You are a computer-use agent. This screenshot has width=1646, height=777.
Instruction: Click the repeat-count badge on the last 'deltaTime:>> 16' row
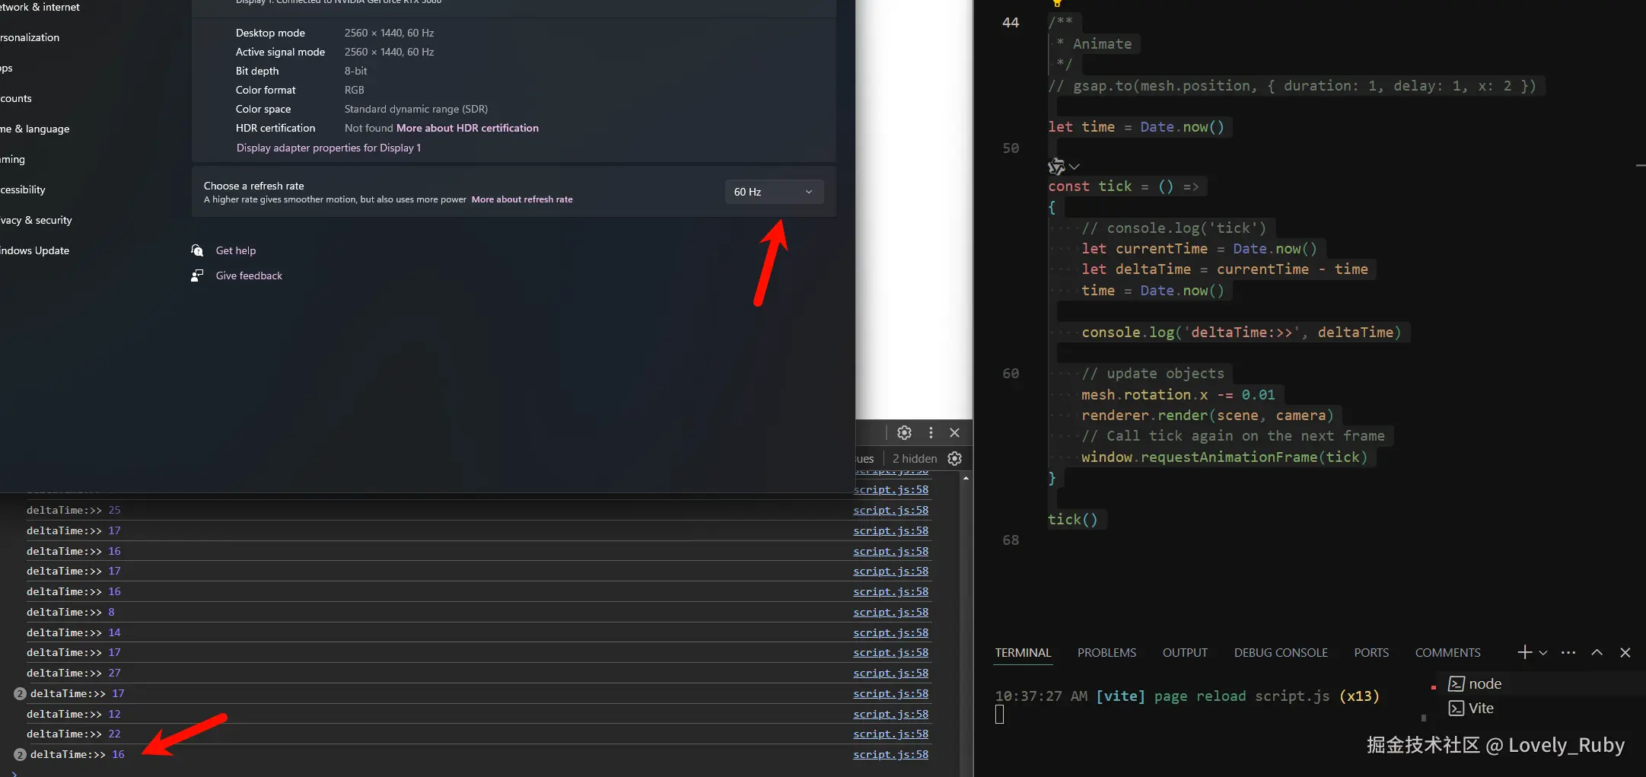pos(21,754)
